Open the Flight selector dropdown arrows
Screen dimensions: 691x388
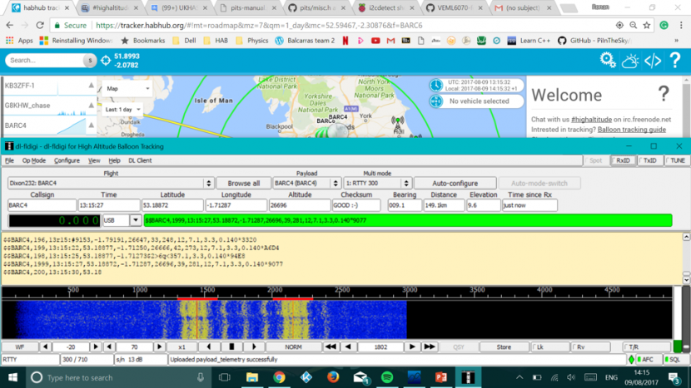209,183
